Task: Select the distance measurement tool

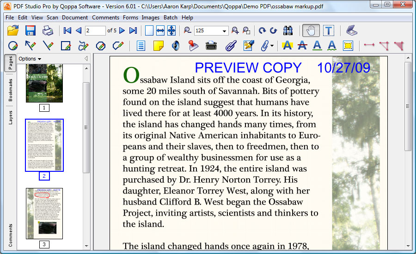Action: pyautogui.click(x=369, y=45)
